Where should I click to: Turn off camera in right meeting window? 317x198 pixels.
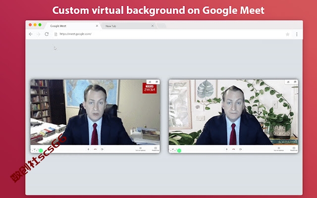point(240,149)
